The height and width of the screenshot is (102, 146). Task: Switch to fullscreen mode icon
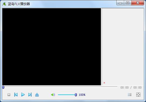point(138,95)
